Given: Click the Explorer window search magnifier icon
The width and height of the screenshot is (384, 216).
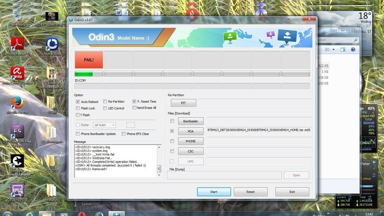Looking at the screenshot, I should pos(356,40).
